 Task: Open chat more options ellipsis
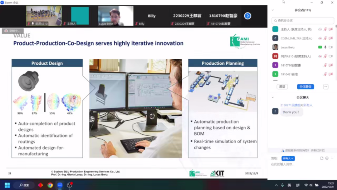point(332,158)
